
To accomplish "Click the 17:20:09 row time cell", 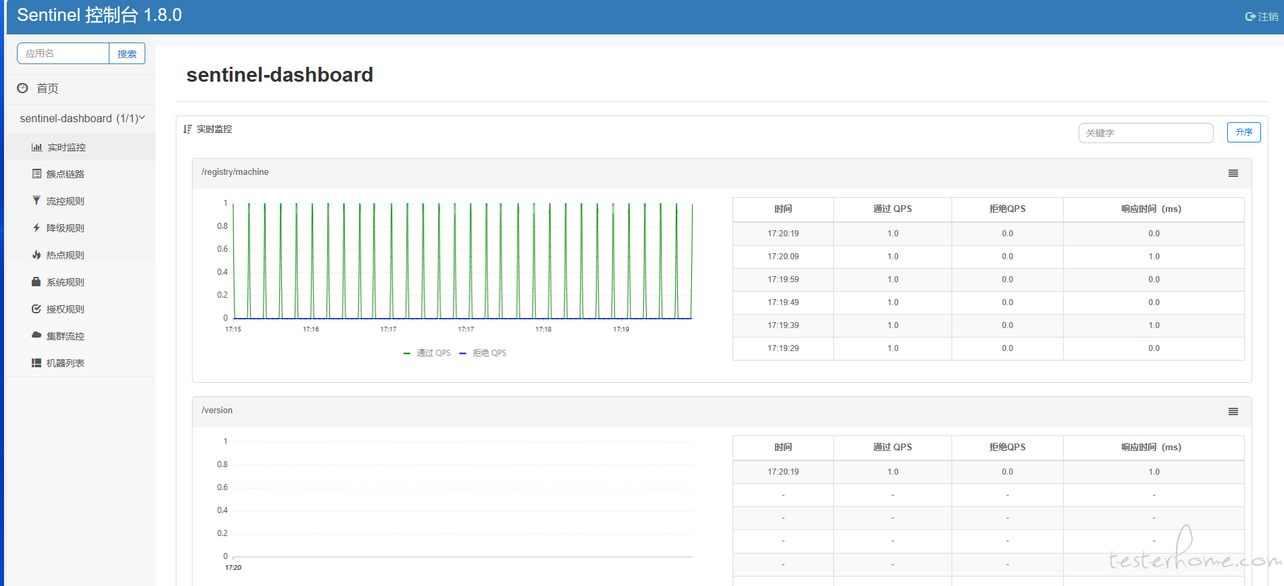I will pos(783,257).
